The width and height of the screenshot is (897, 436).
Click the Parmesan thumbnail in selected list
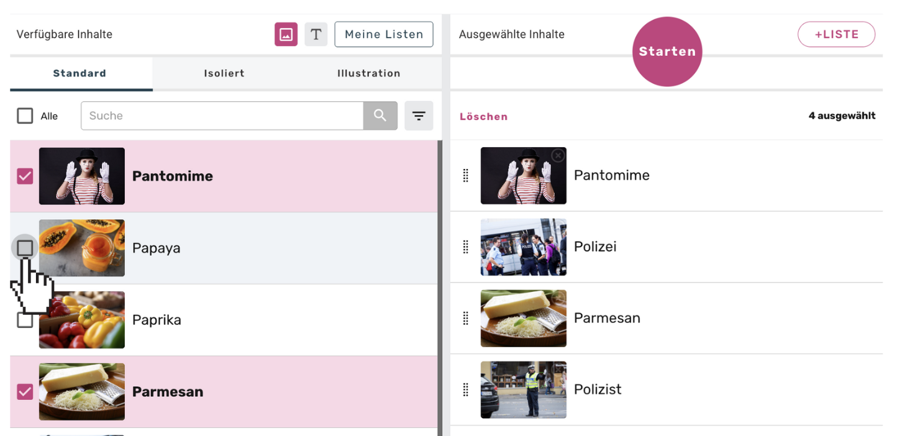[x=524, y=319]
